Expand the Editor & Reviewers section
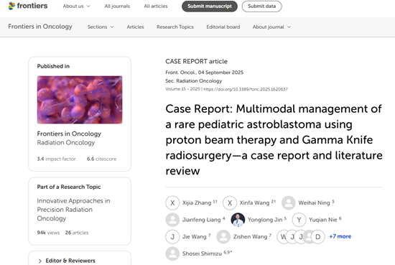The width and height of the screenshot is (395, 265). [67, 261]
